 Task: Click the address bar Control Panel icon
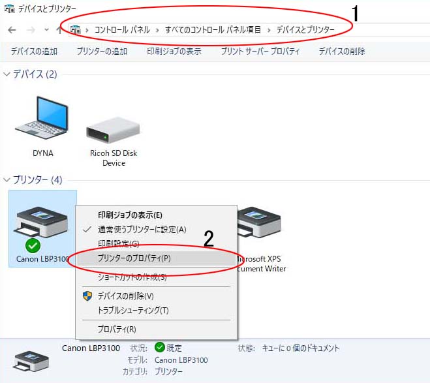pyautogui.click(x=76, y=29)
